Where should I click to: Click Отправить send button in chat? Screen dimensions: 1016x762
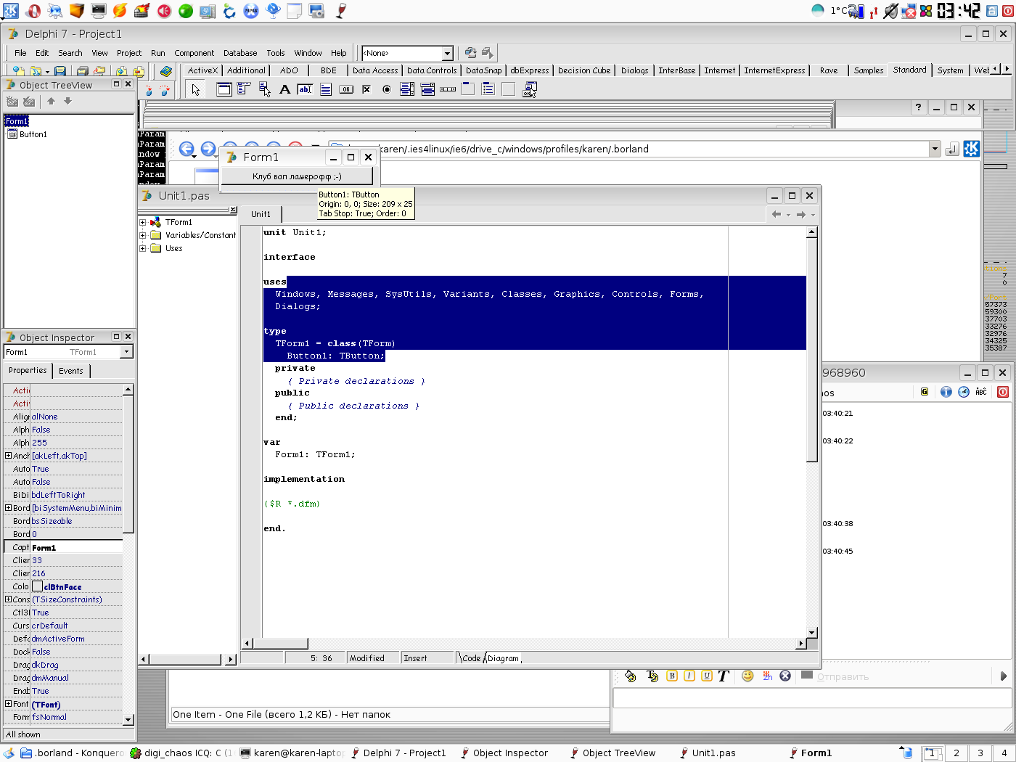pos(834,676)
